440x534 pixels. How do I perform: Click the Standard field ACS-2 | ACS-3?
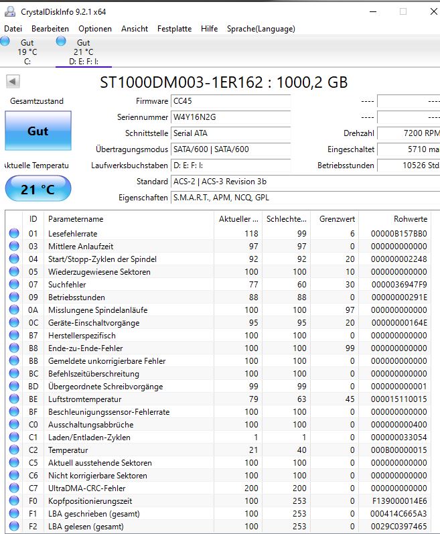pos(305,182)
